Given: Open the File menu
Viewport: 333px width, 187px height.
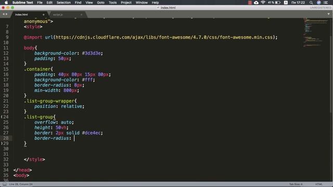Looking at the screenshot, I should pos(40,3).
